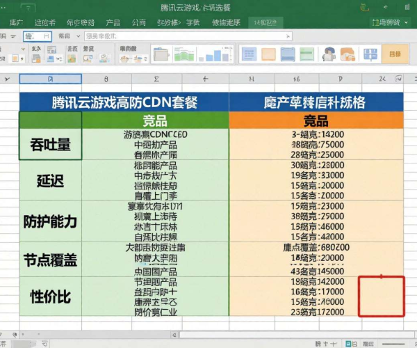This screenshot has width=417, height=348.
Task: Click the blue grid layout icon
Action: [370, 54]
